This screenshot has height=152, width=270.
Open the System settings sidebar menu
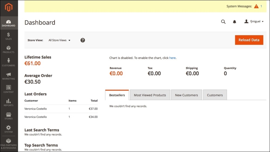[9, 129]
